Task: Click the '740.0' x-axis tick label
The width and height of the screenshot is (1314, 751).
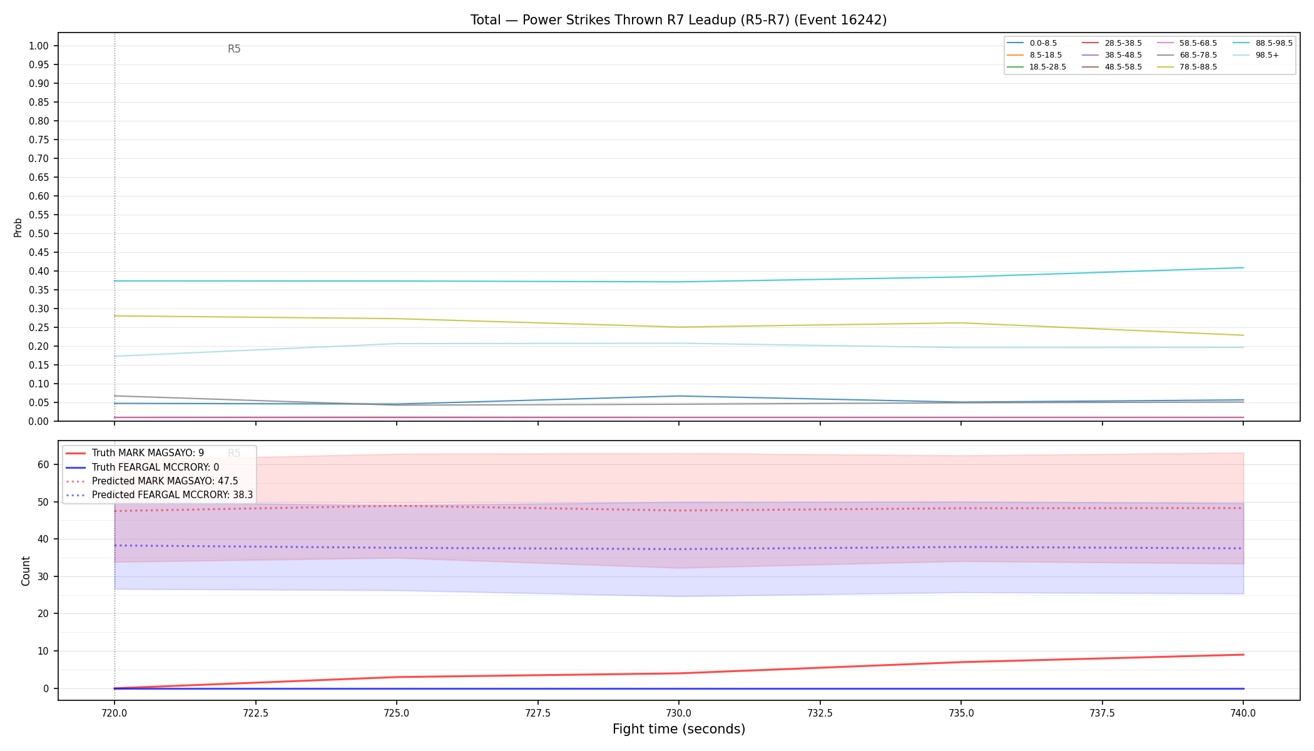Action: coord(1243,713)
